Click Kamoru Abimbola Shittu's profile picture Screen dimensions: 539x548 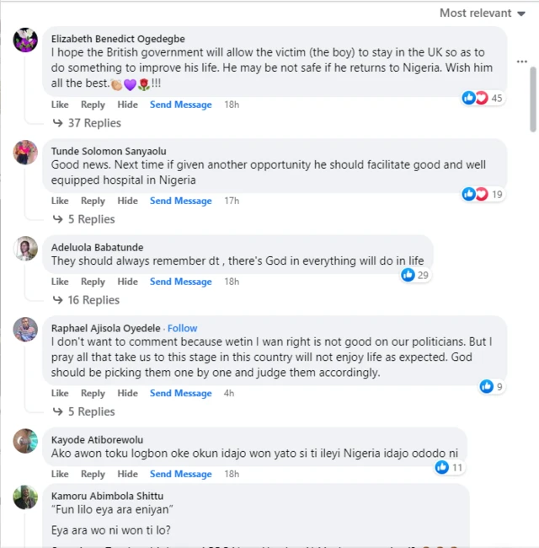pos(25,497)
